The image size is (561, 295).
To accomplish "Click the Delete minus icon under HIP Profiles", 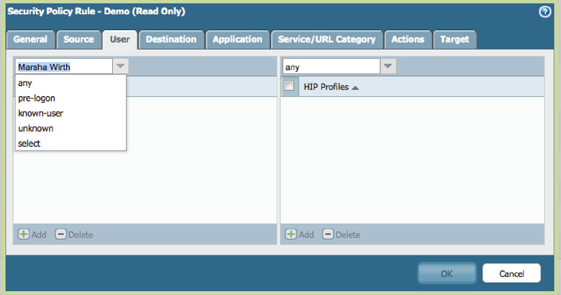I will pyautogui.click(x=328, y=234).
